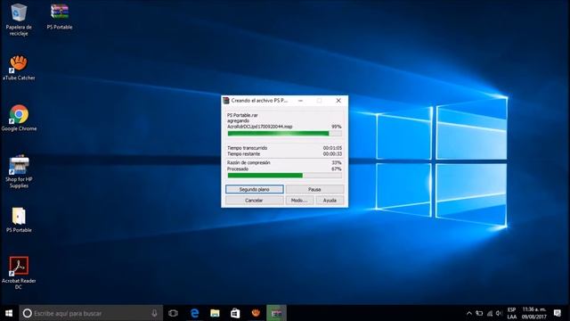Image resolution: width=570 pixels, height=321 pixels.
Task: Click the PS Portable.rar archive name text
Action: pos(242,115)
